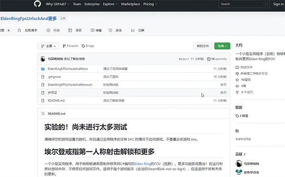Expand the Why GitHub? menu
Screen dimensions: 285x177
point(57,4)
